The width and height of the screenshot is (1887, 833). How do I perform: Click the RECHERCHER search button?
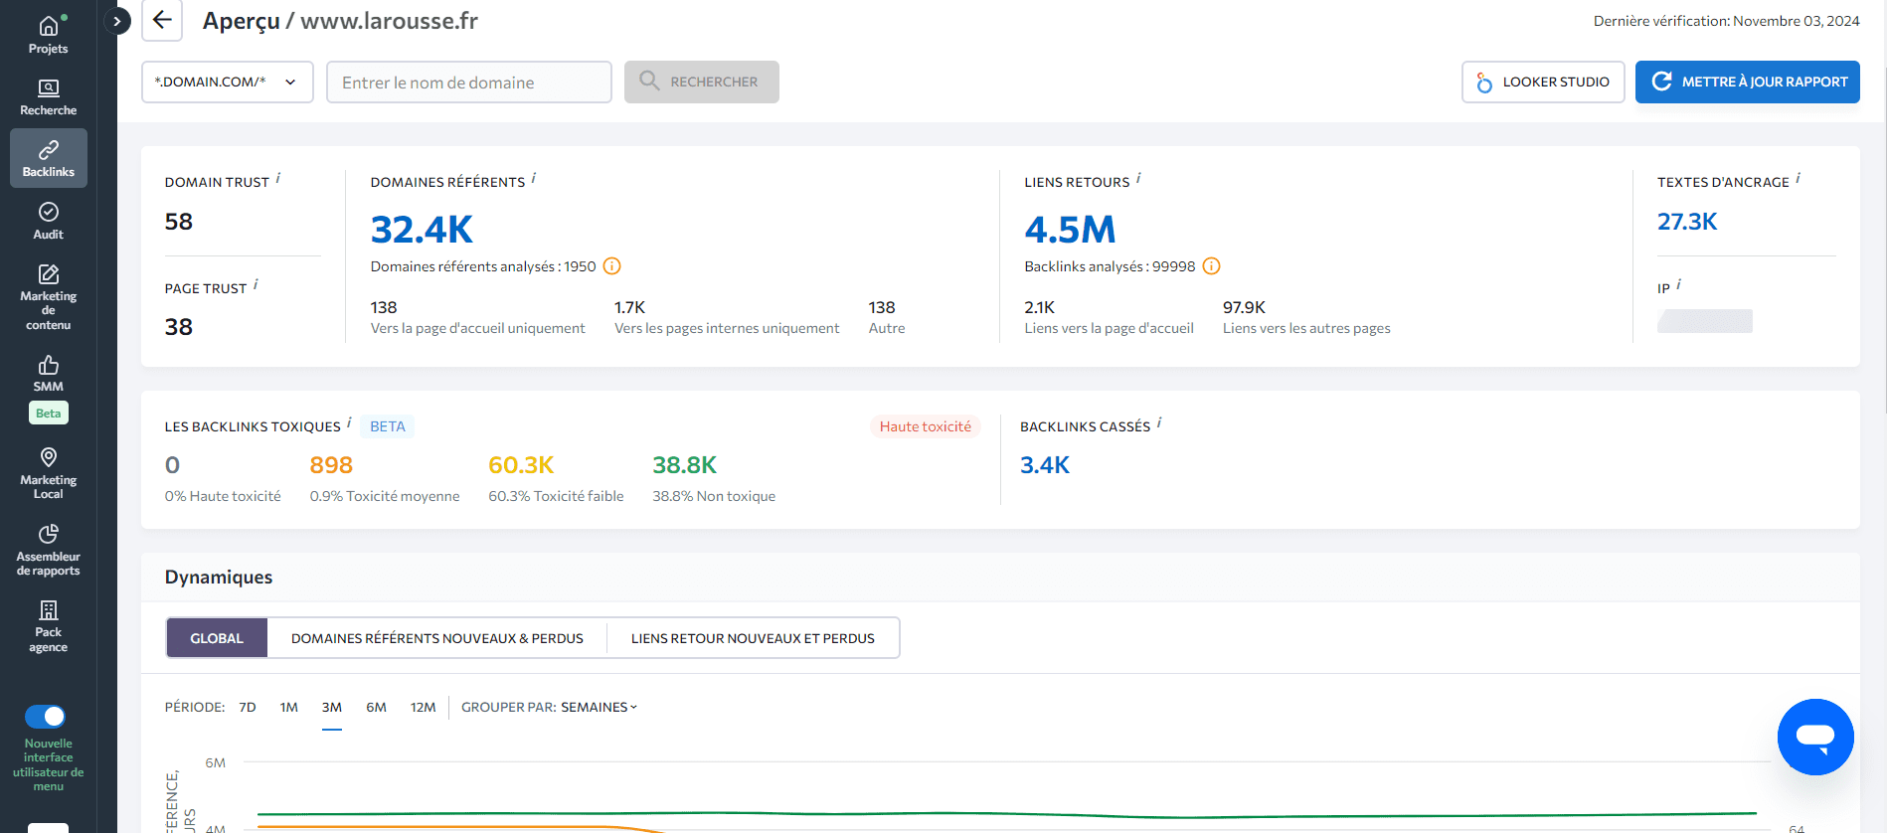pos(702,82)
